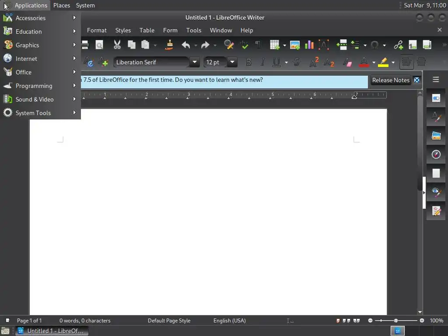
Task: Run the spelling check icon
Action: click(244, 45)
